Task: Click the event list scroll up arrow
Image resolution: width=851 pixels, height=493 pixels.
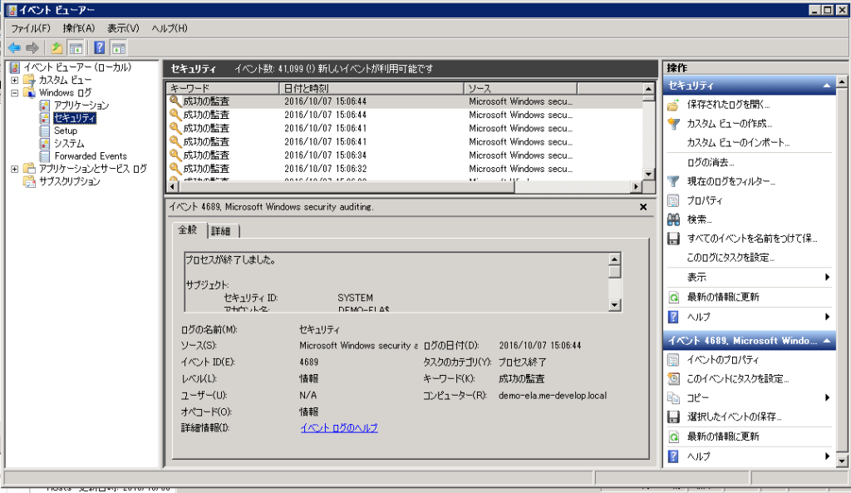Action: pyautogui.click(x=648, y=88)
